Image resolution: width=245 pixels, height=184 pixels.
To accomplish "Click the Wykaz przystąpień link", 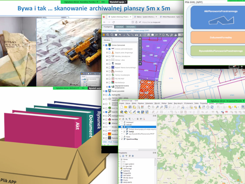I will [125, 30].
